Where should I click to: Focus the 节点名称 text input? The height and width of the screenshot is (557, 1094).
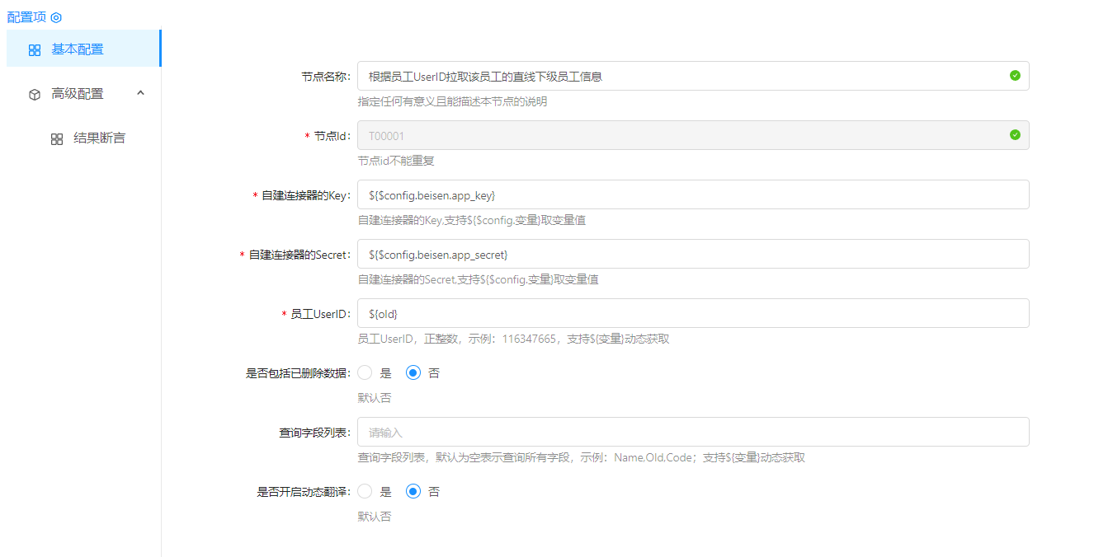click(677, 76)
